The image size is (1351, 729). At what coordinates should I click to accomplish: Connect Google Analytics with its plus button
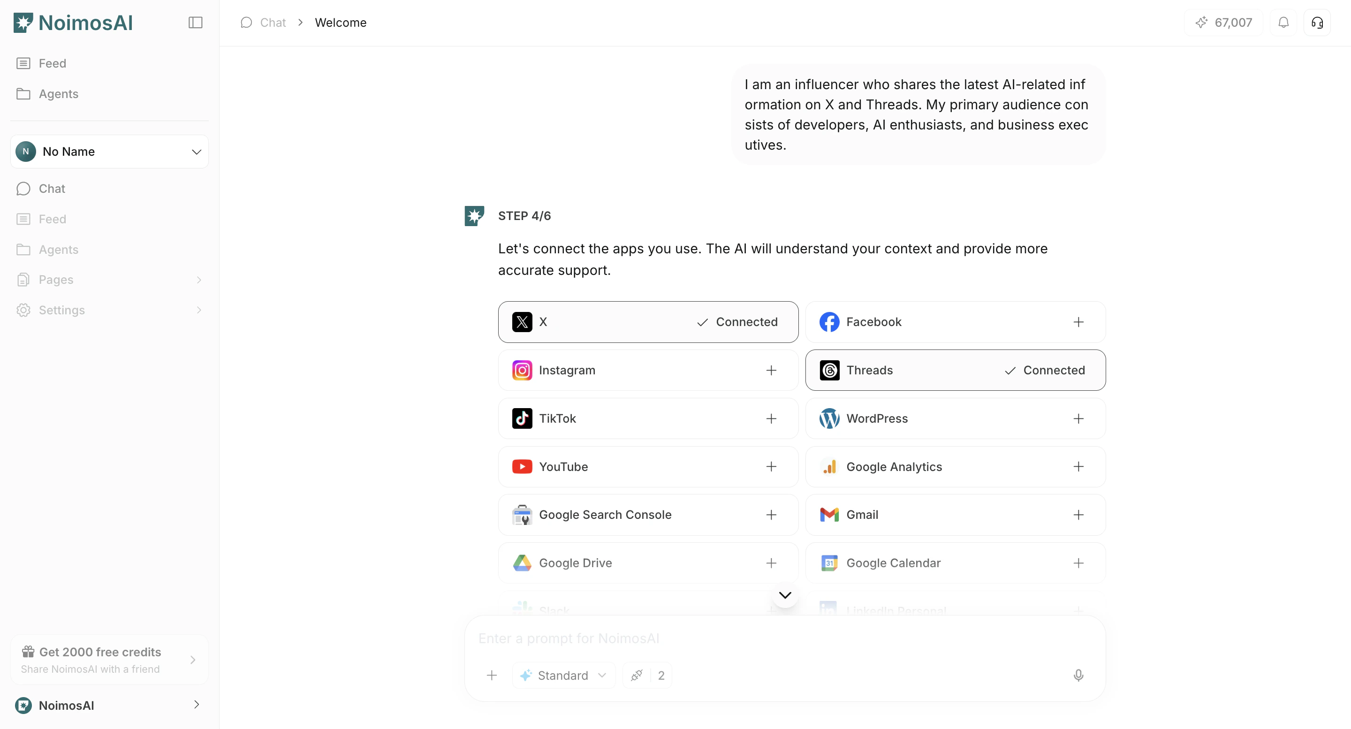[x=1078, y=467]
